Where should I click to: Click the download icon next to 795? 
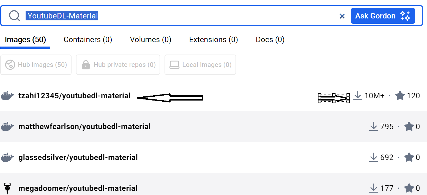point(373,127)
